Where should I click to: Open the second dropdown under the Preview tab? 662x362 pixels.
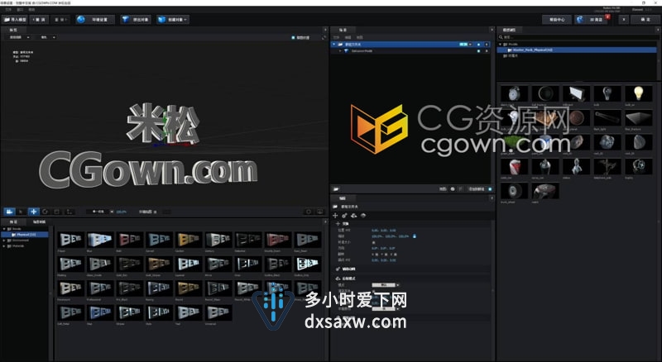click(x=48, y=37)
